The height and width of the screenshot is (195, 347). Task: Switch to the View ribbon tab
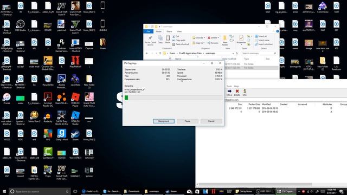tap(179, 31)
